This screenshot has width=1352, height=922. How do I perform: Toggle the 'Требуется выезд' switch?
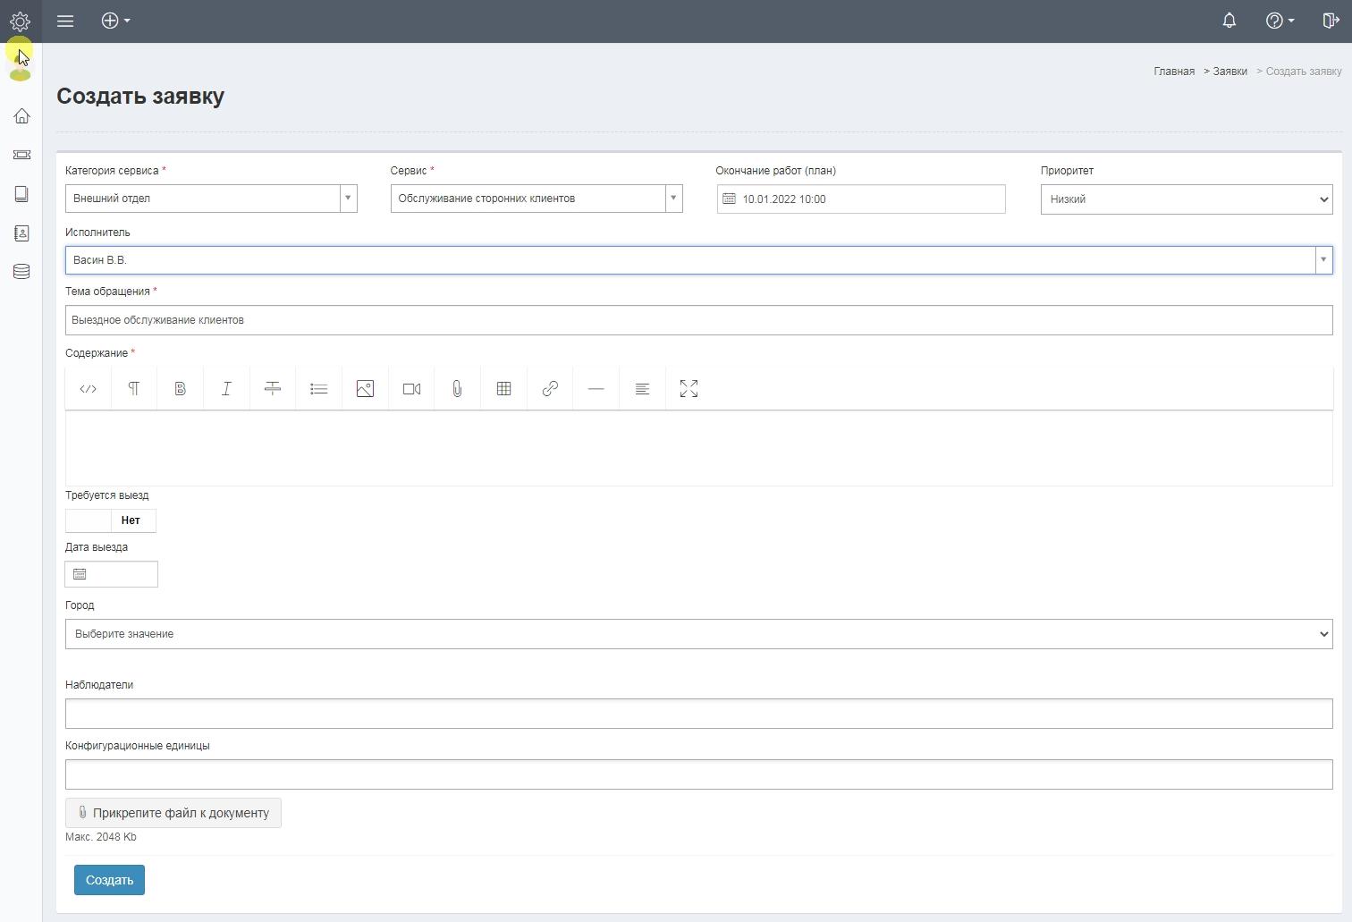[x=110, y=520]
